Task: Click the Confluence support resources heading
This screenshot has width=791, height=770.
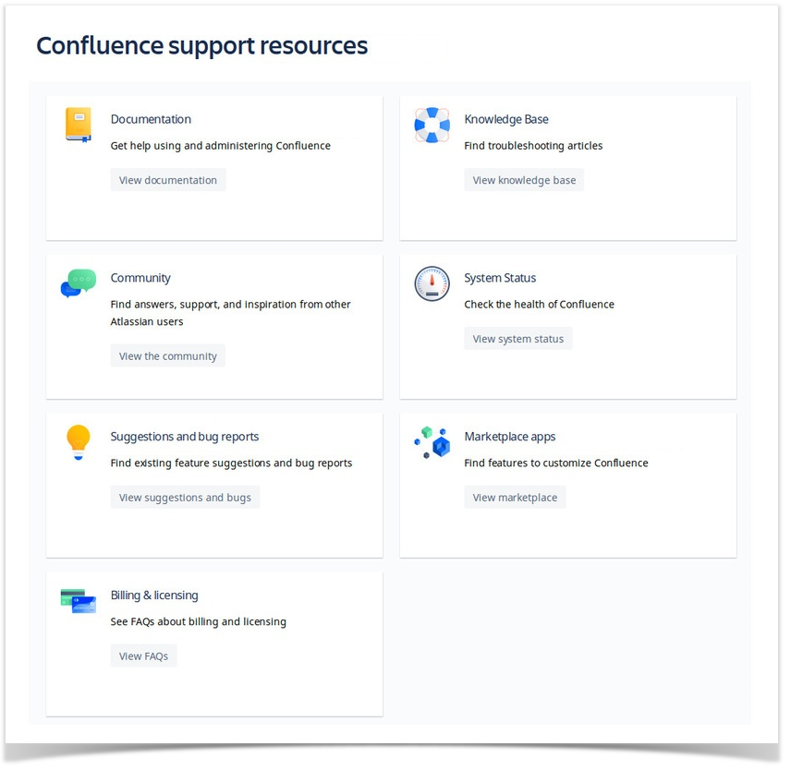Action: click(201, 46)
